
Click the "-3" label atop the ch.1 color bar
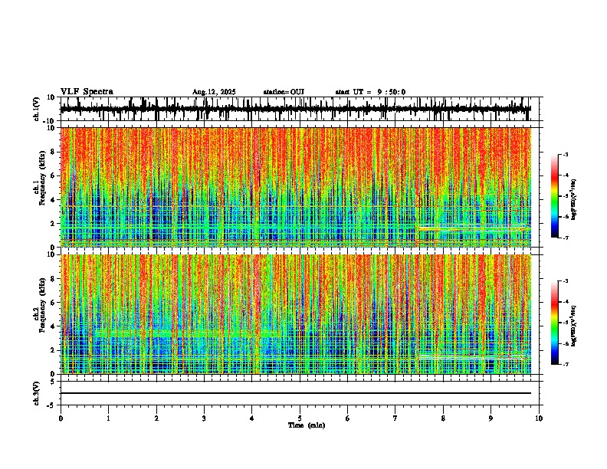565,154
